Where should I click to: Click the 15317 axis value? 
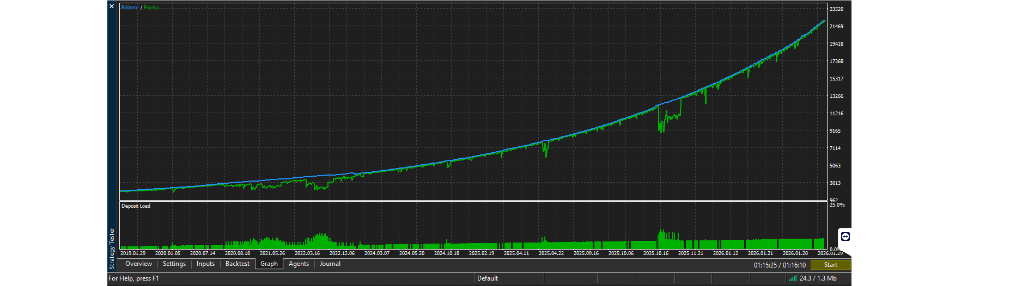[836, 79]
